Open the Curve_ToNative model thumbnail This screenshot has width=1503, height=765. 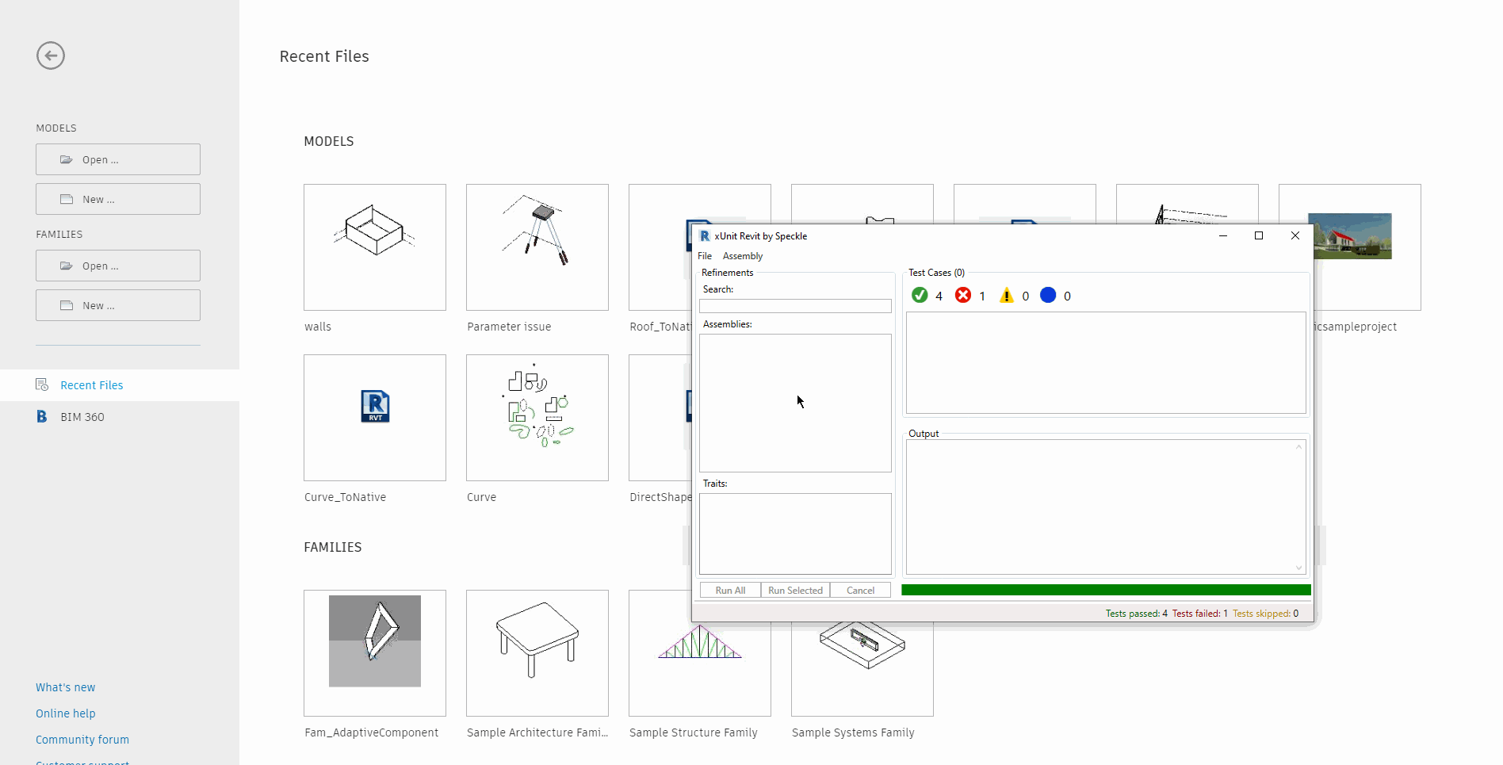point(375,418)
